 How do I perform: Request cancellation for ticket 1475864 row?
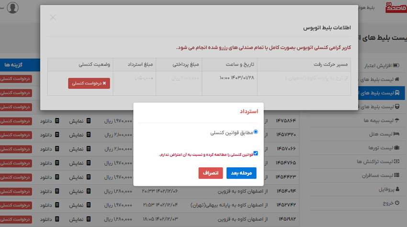[x=16, y=121]
